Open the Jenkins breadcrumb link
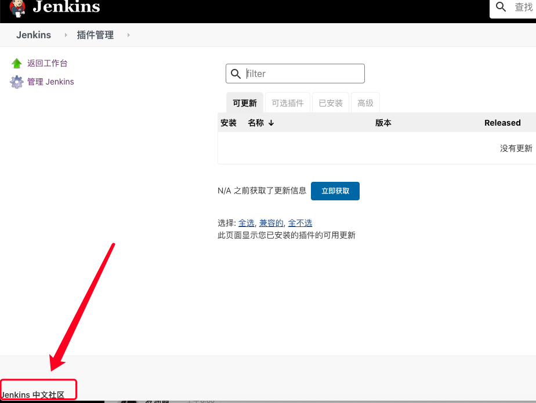The height and width of the screenshot is (403, 536). 34,35
